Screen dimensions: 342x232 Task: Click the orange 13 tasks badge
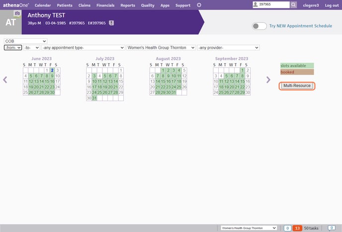[297, 228]
